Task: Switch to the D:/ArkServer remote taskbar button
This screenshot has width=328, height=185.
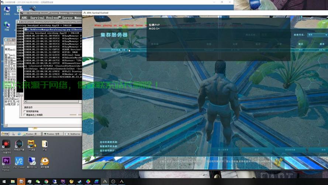Action: pos(73,134)
